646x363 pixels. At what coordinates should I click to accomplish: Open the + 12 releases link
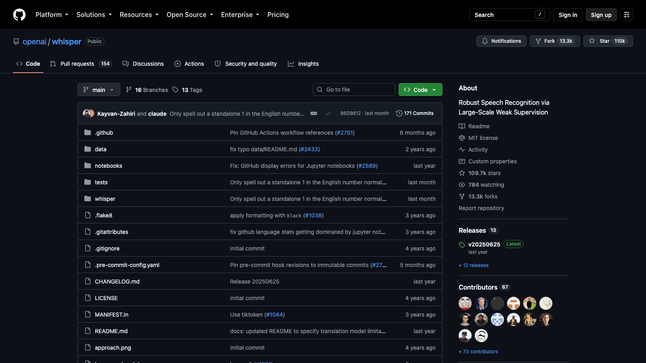click(x=474, y=265)
